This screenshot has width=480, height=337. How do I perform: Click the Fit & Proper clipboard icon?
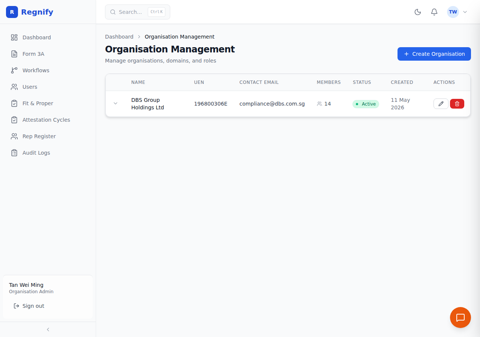[14, 103]
